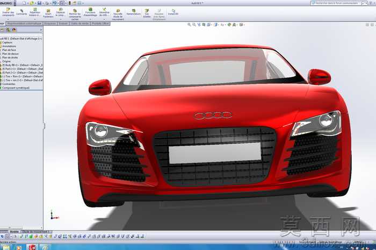Select Déplacer le composant tool
The image size is (376, 250).
60,12
